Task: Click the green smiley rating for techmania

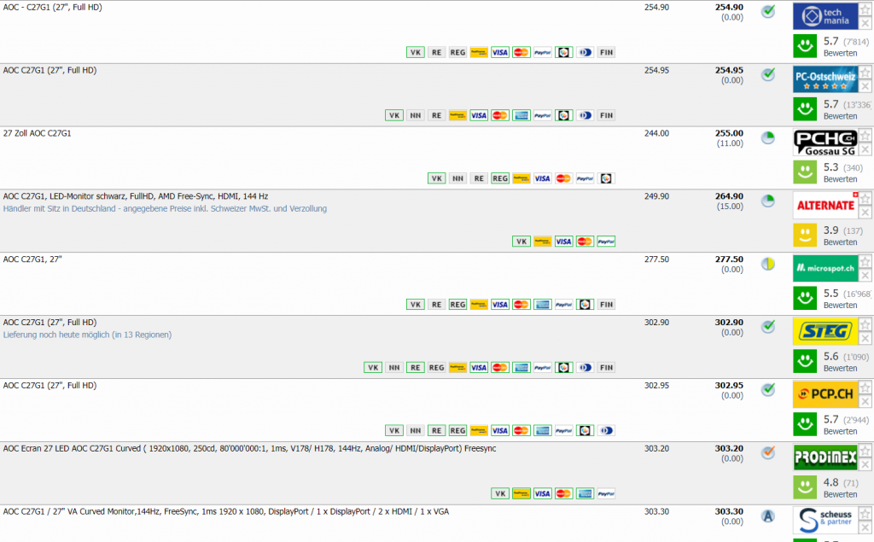Action: click(x=805, y=46)
